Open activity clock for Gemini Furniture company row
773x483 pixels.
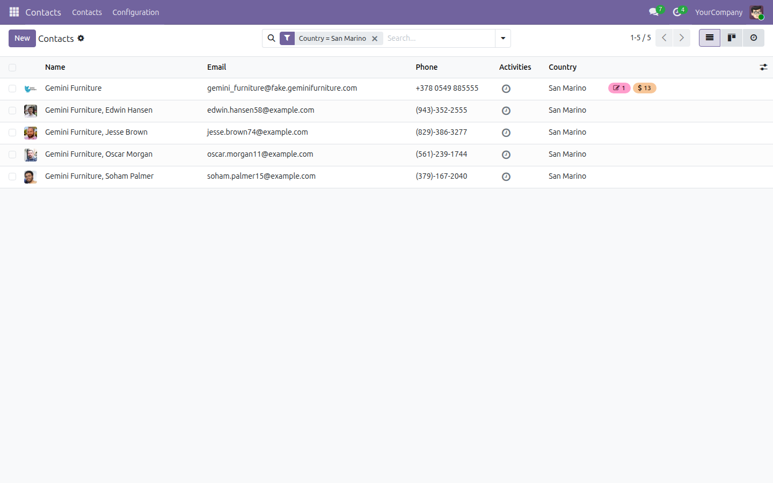click(506, 89)
